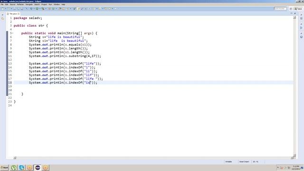The image size is (304, 171).
Task: Open the Source menu
Action: tap(12, 4)
